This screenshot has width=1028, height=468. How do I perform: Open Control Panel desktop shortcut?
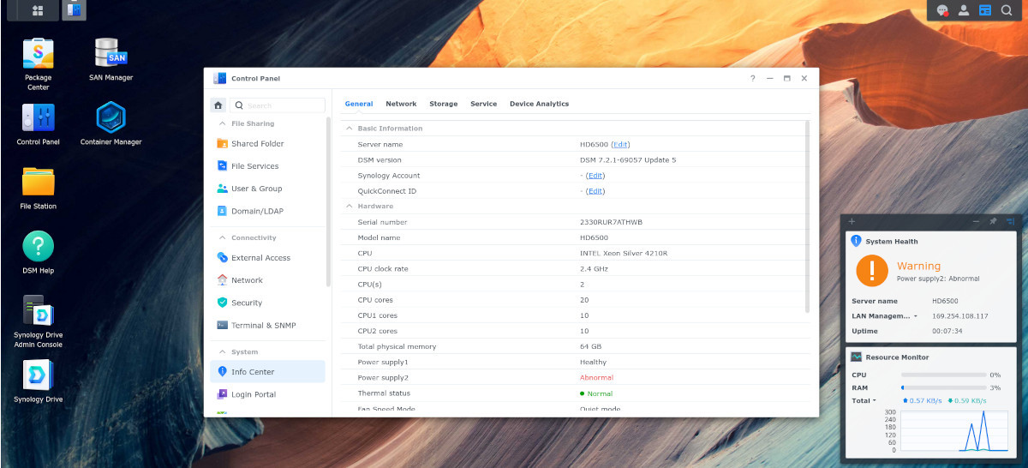tap(38, 124)
